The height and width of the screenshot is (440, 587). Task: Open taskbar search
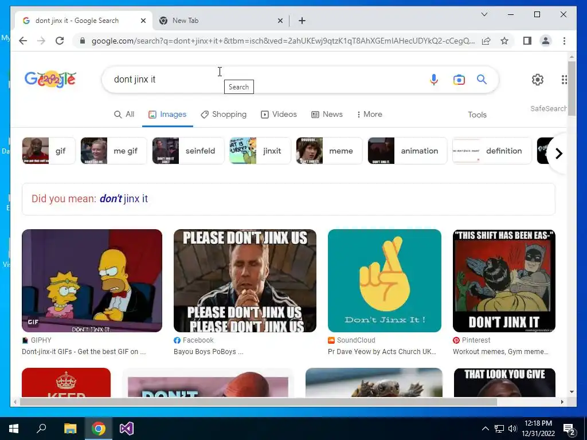[41, 429]
